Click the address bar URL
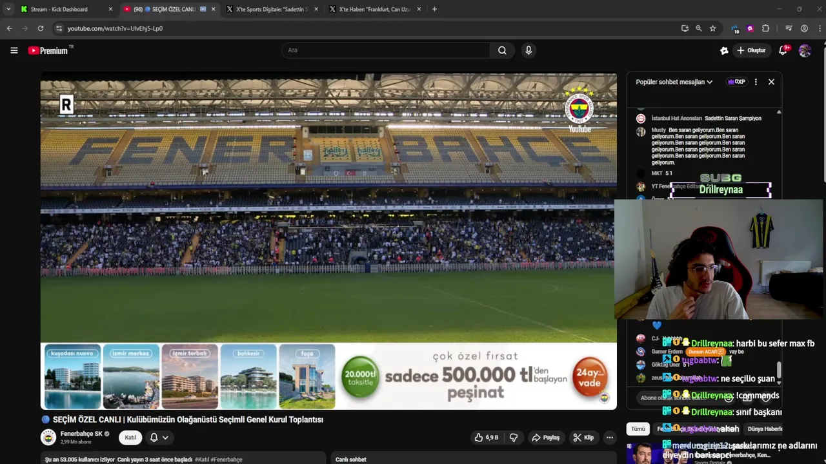Screen dimensions: 826x464 coord(115,28)
